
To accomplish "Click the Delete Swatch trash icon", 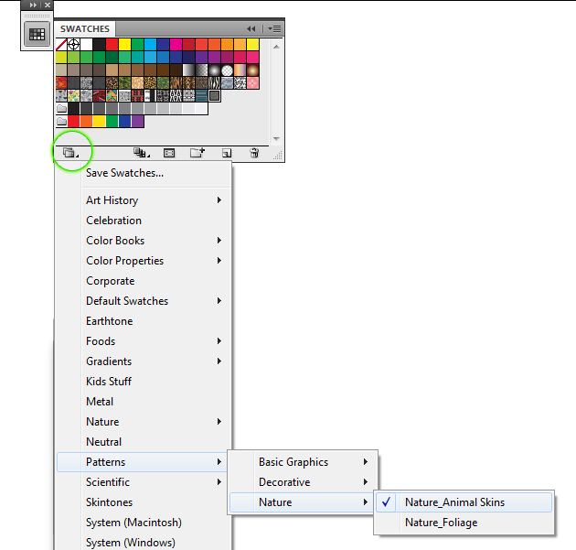I will (254, 153).
